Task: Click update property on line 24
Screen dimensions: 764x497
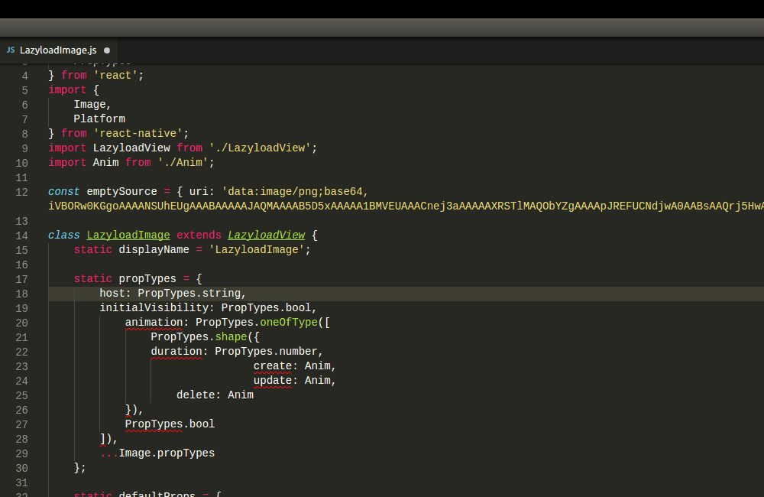Action: tap(273, 381)
